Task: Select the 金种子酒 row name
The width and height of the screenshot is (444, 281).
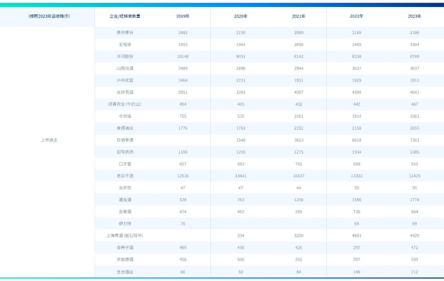Action: [125, 247]
